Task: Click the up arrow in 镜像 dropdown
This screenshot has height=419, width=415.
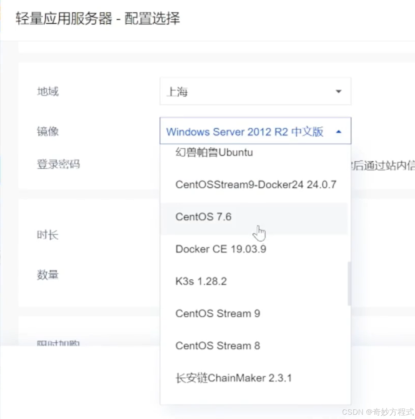Action: click(339, 132)
